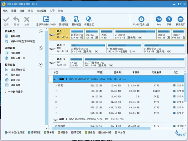Collapse the 转换磁盘 sidebar section
188x141 pixels.
pos(40,31)
